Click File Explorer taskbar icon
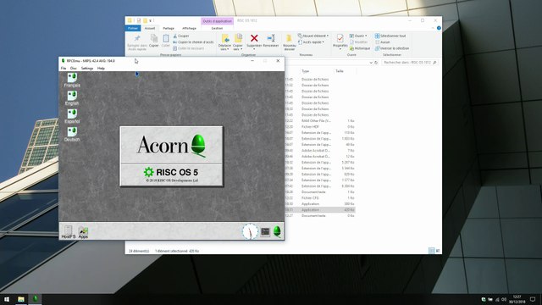This screenshot has width=542, height=305. click(21, 299)
